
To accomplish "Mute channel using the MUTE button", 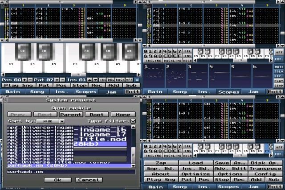I will coord(278,67).
